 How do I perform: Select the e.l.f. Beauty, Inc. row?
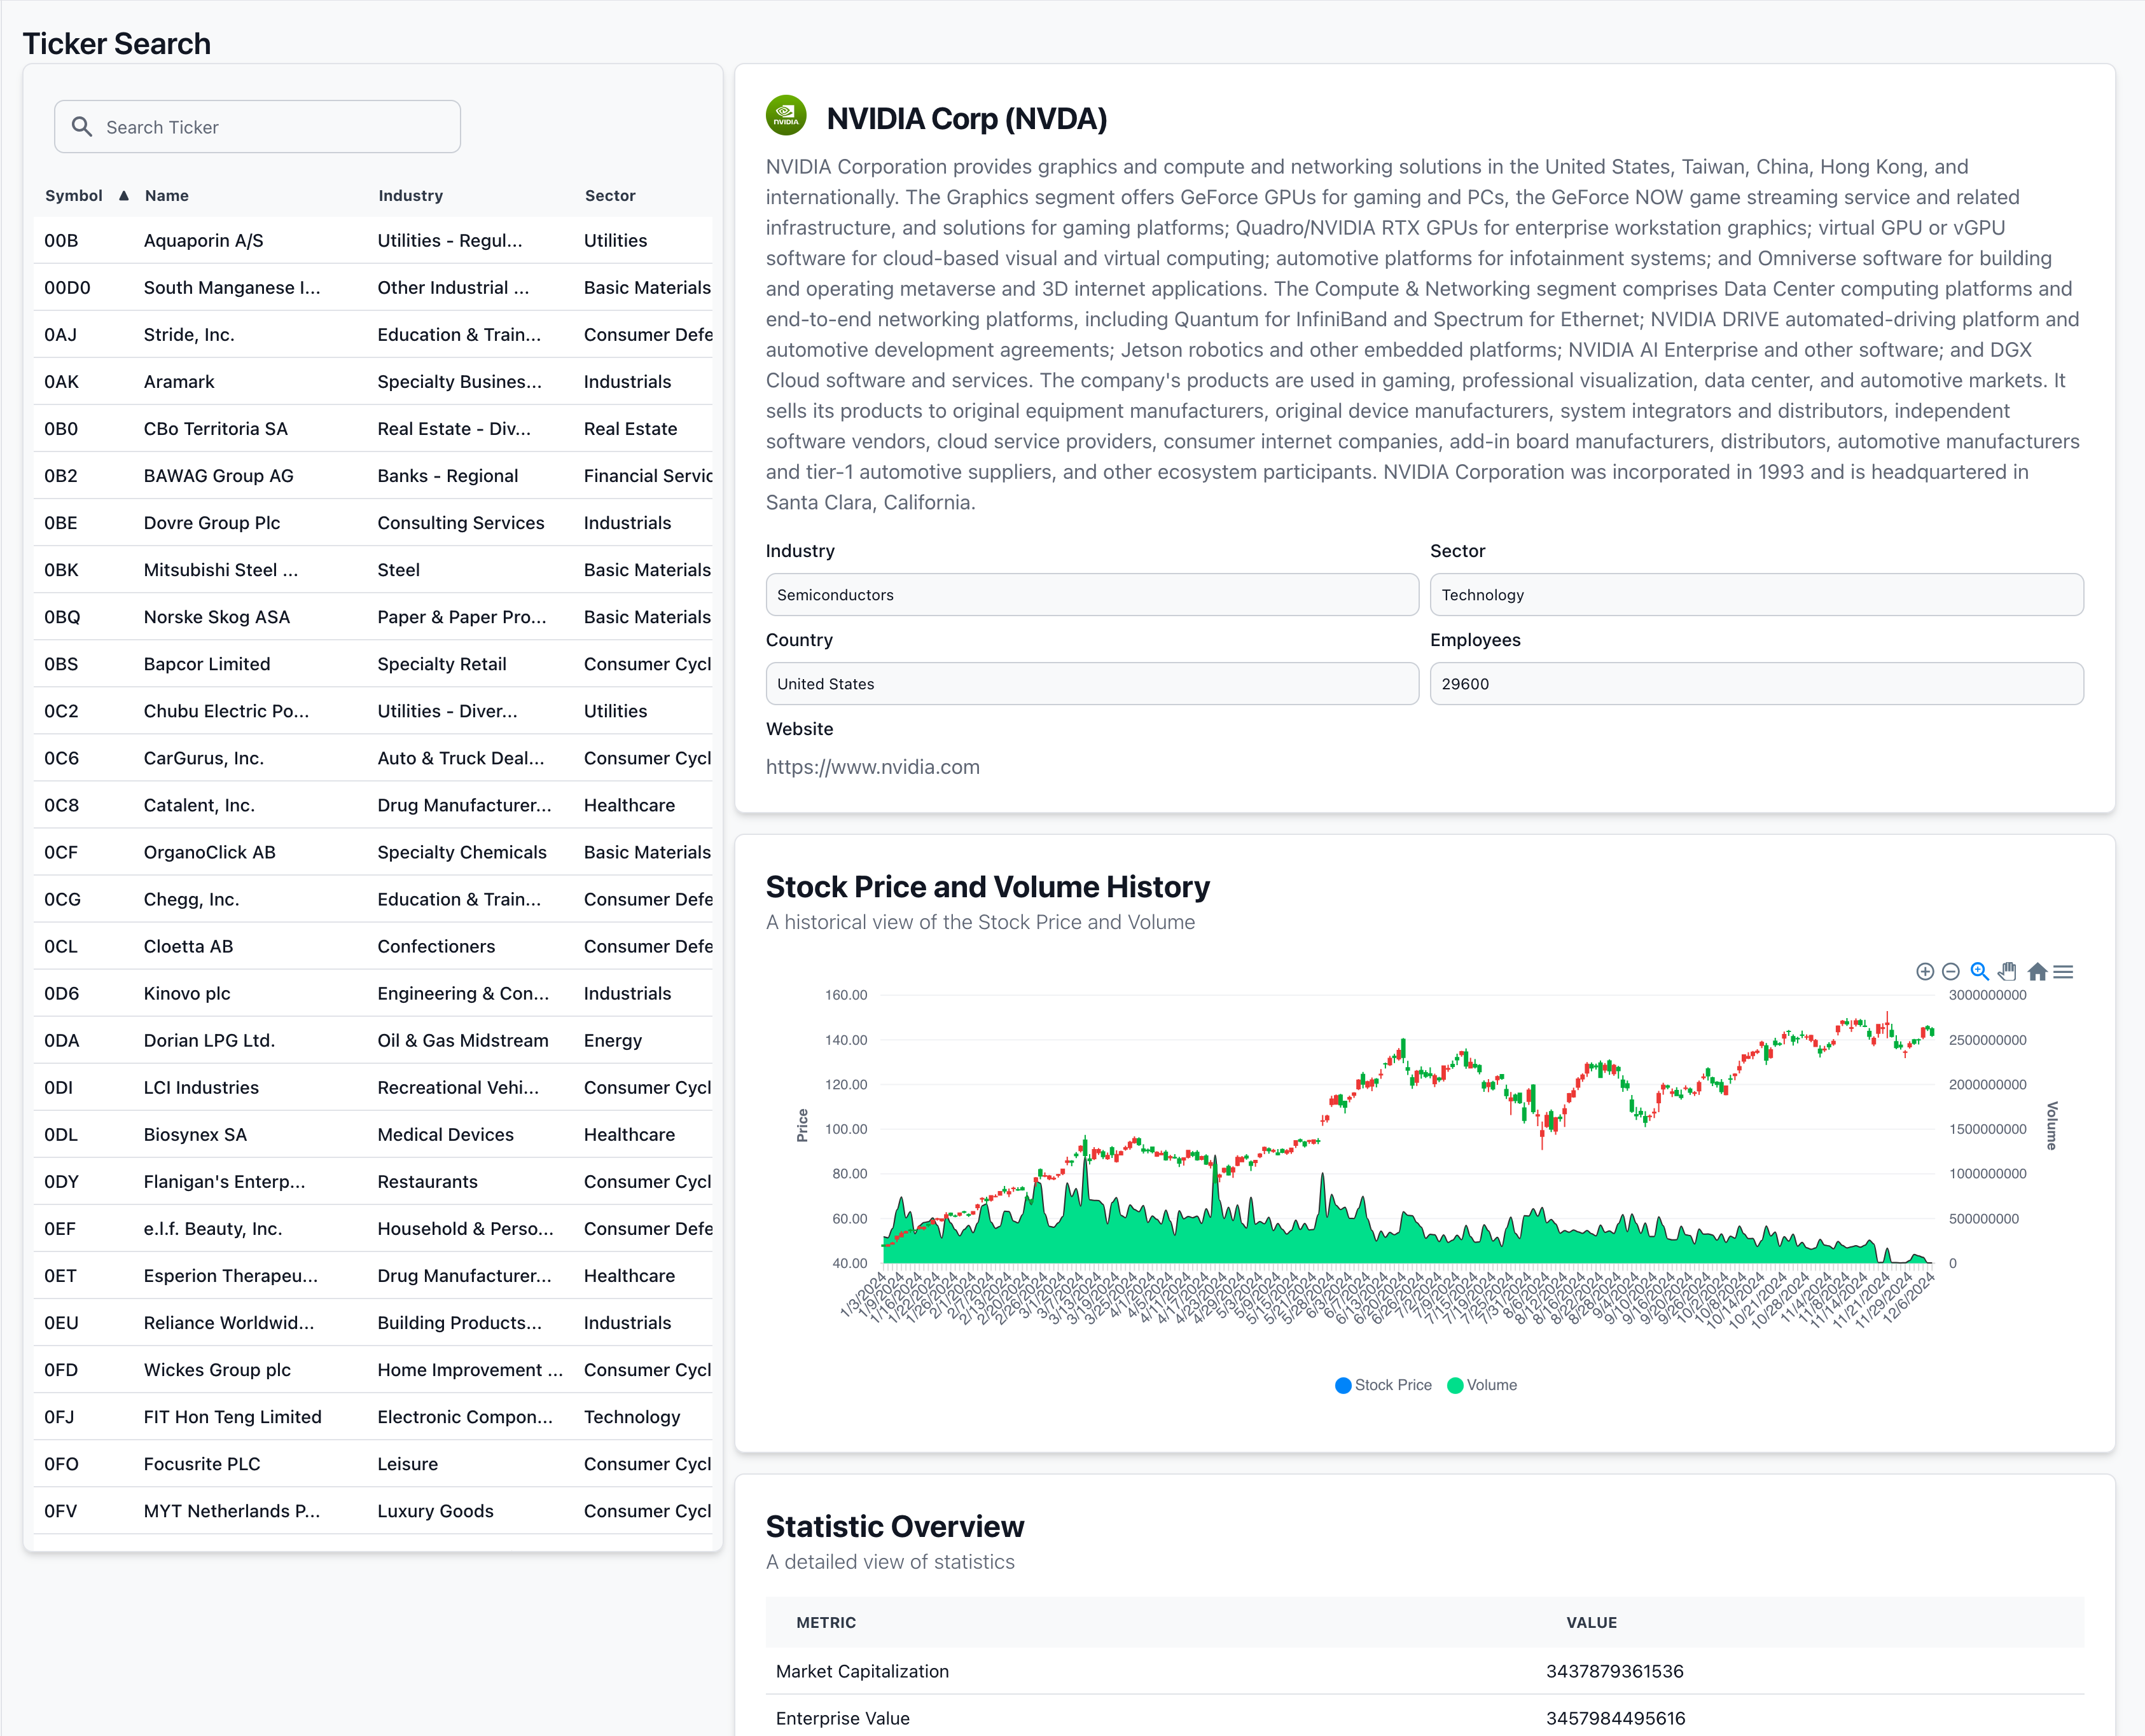point(373,1227)
